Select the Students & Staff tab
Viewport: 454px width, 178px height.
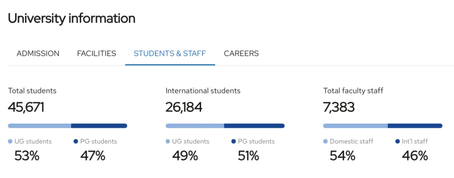(x=170, y=54)
